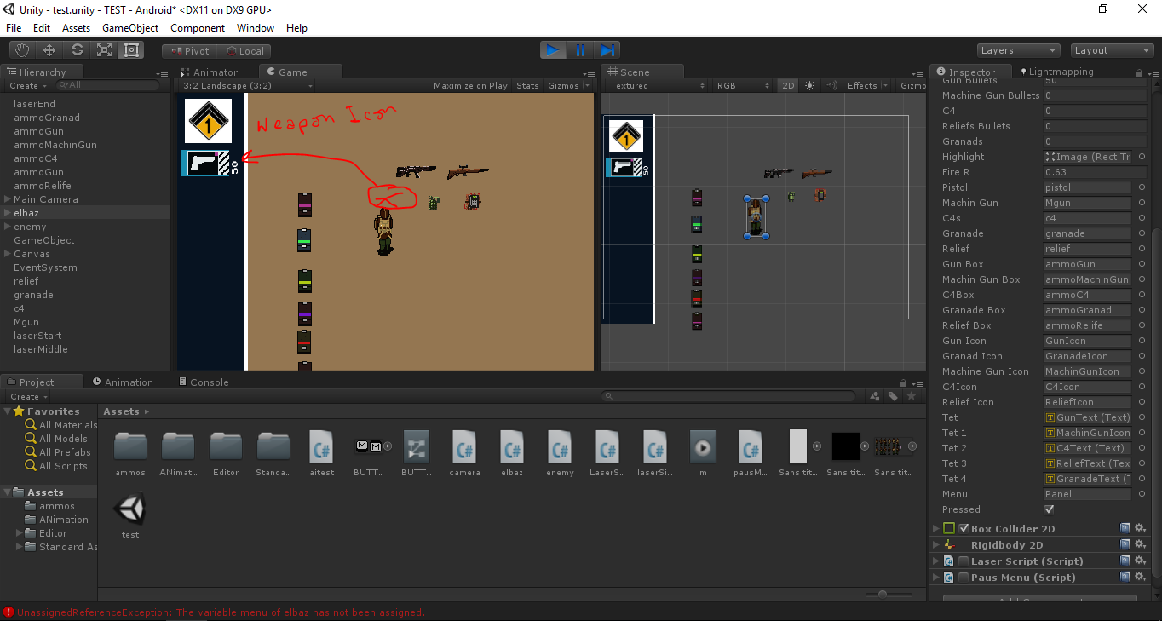Select the camera script asset

click(464, 453)
